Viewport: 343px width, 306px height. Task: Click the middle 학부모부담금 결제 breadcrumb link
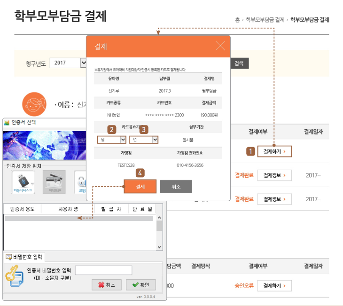coord(265,20)
